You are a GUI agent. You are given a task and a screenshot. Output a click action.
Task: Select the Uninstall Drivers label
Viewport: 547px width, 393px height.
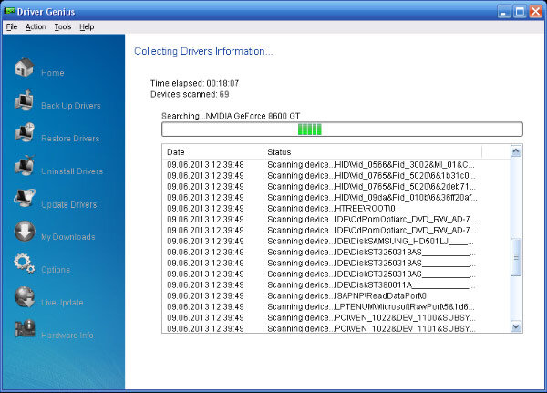72,171
